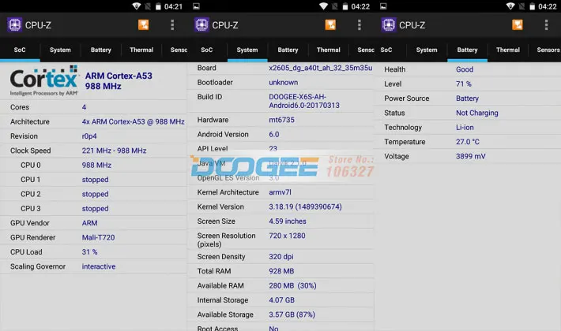The image size is (561, 331).
Task: Tap screenshot notification icon in middle status bar
Action: coord(196,6)
